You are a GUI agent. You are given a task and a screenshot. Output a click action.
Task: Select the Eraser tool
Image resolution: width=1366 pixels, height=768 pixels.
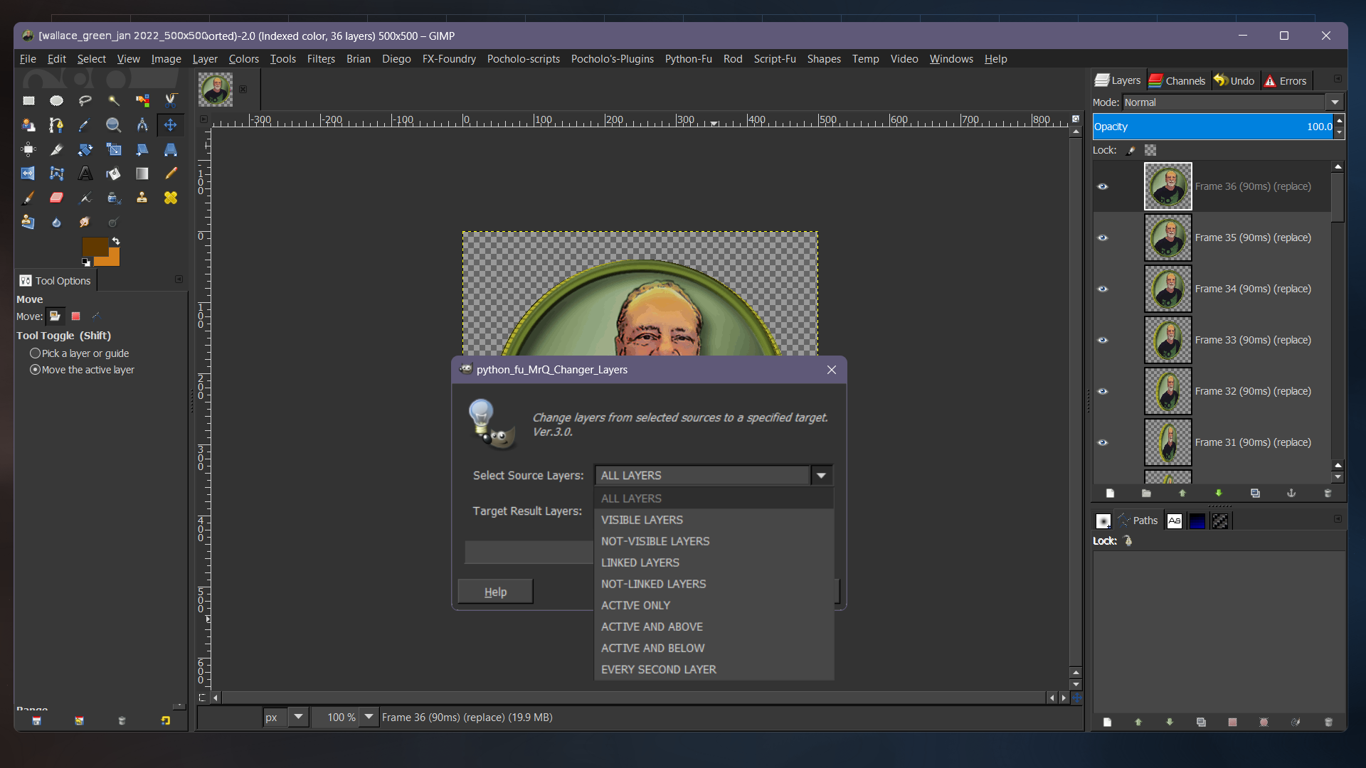pyautogui.click(x=56, y=198)
